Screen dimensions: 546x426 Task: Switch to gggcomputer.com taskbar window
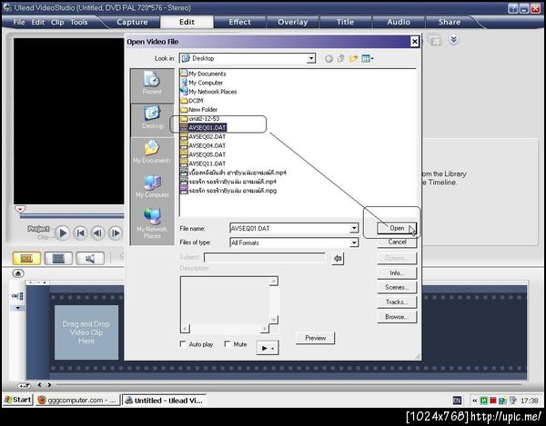click(77, 401)
